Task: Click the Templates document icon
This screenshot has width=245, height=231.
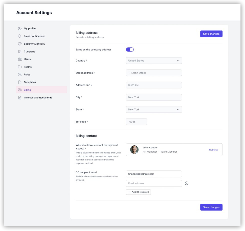Action: pos(20,82)
